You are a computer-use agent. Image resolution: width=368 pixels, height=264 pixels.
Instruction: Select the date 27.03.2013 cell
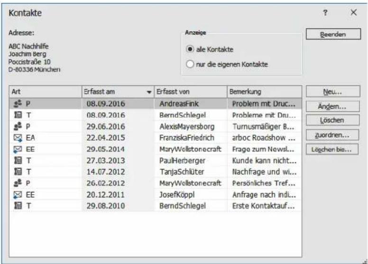click(x=106, y=160)
